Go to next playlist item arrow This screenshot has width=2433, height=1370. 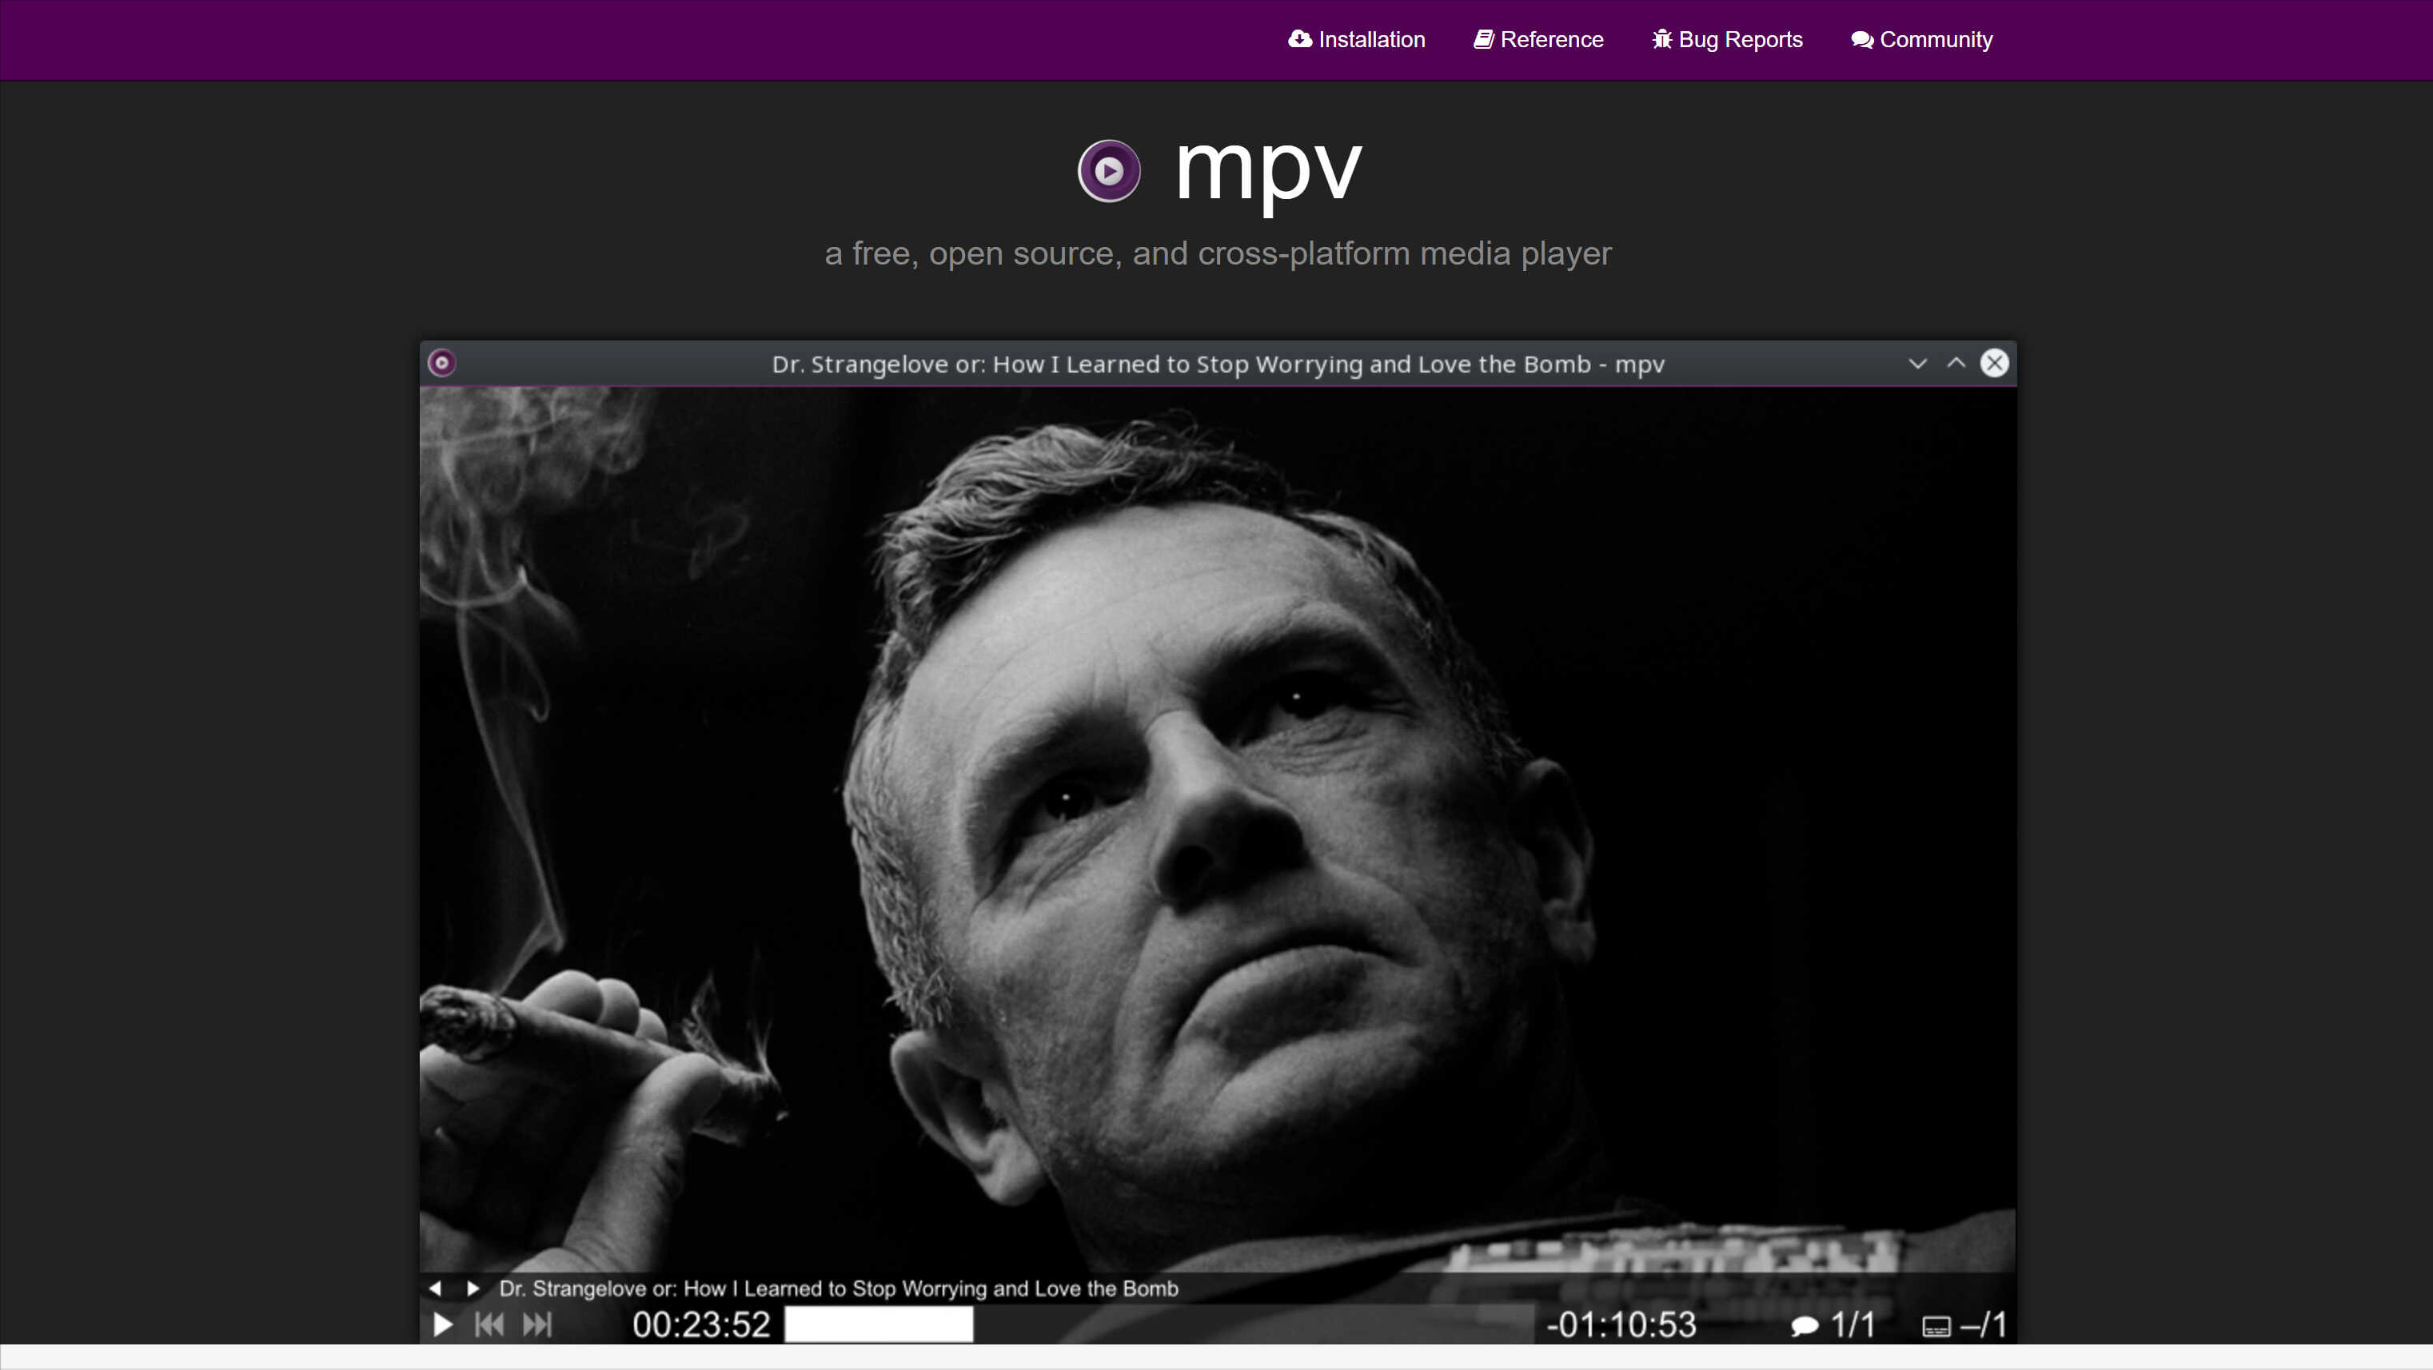pyautogui.click(x=473, y=1288)
